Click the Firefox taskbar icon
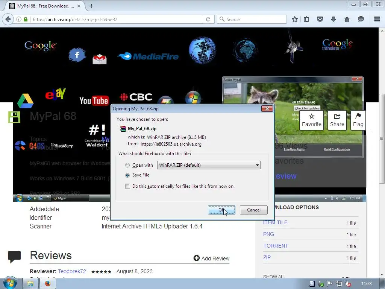Viewport: 385px width, 289px height. point(48,284)
